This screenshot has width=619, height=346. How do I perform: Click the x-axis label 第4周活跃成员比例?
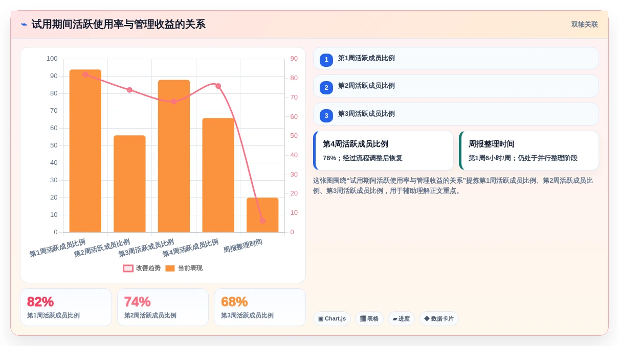point(190,248)
